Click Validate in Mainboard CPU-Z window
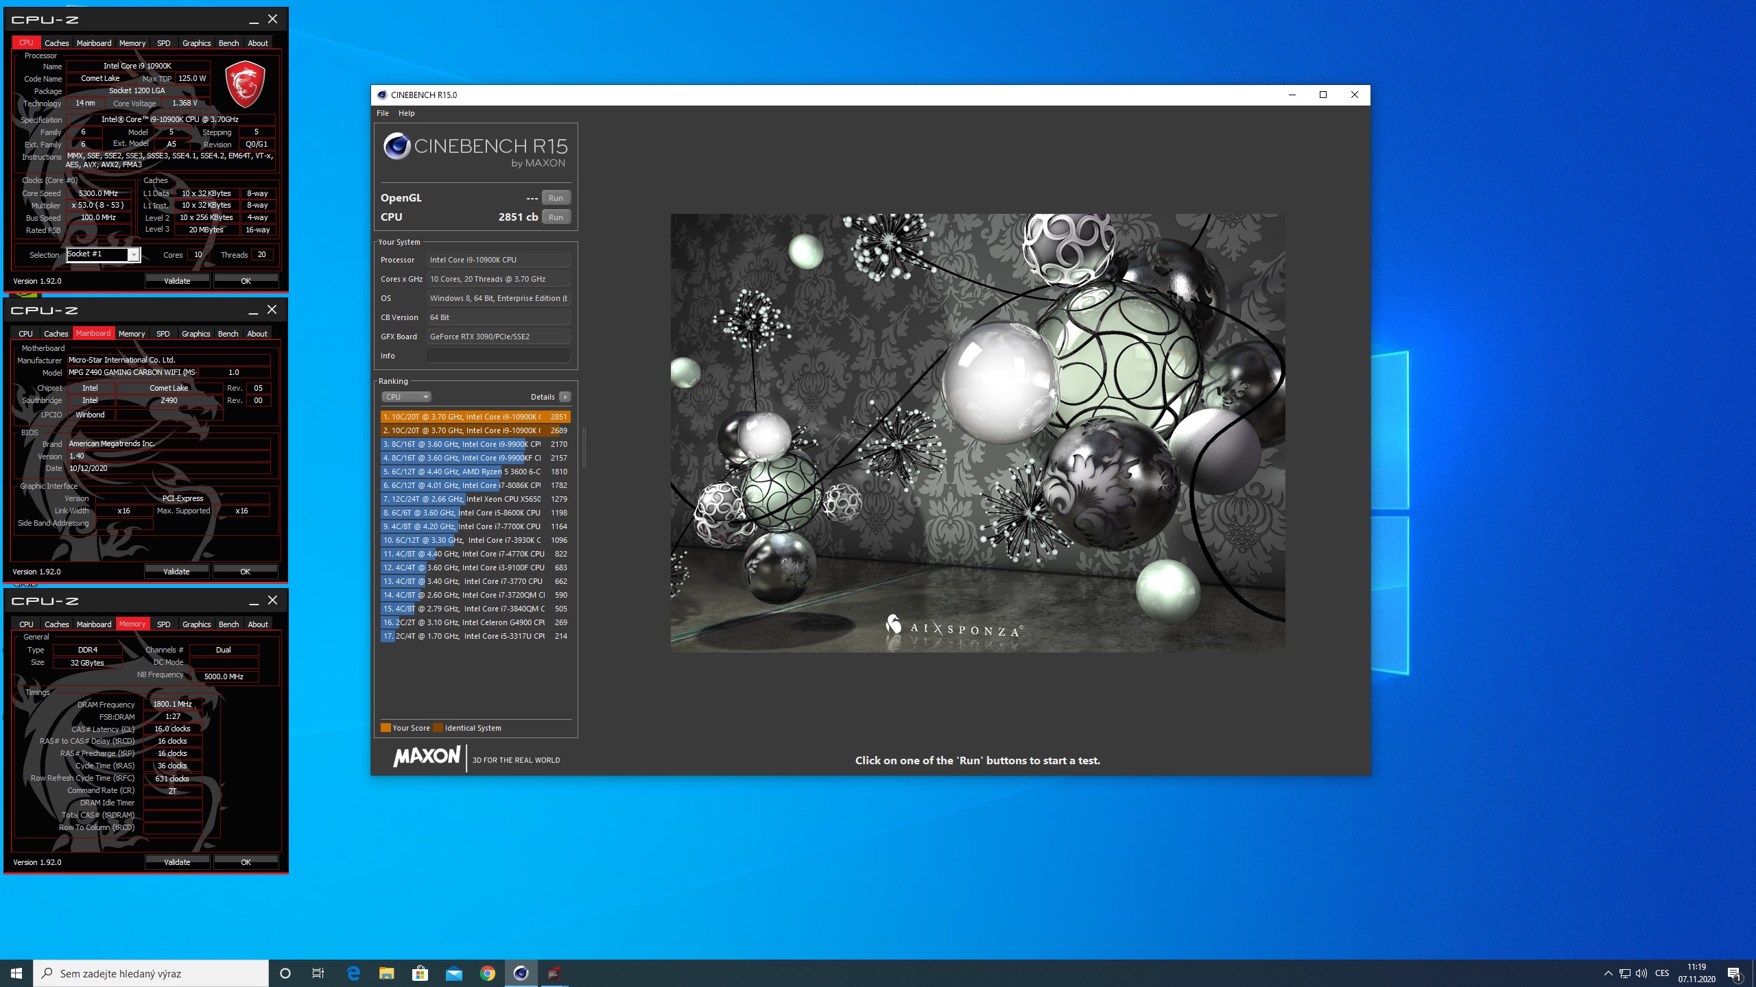 point(176,572)
